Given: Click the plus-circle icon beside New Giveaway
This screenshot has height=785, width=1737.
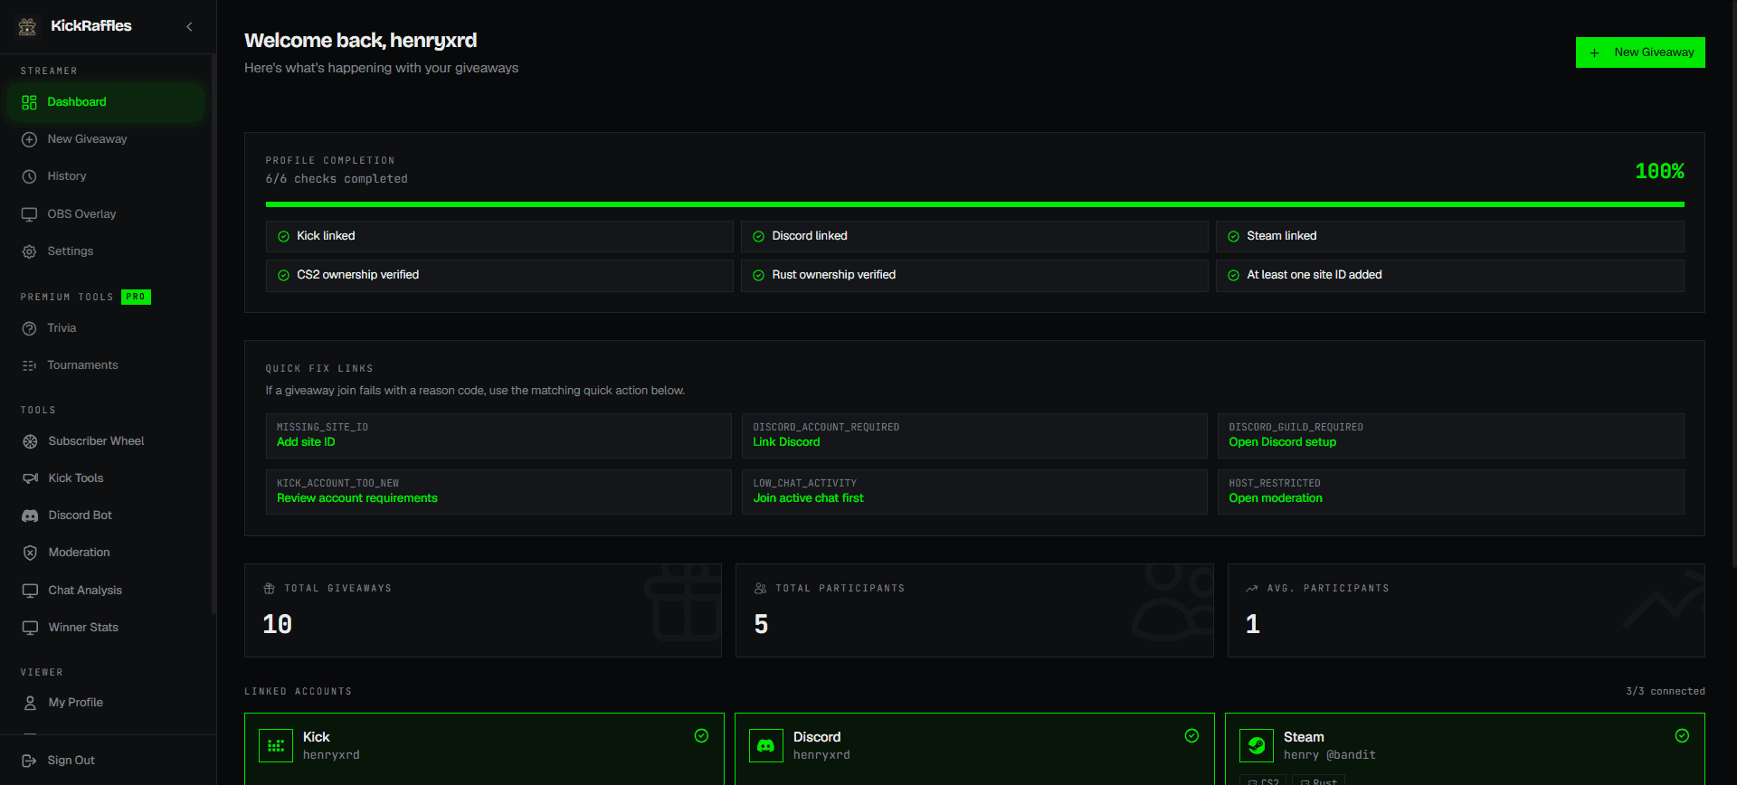Looking at the screenshot, I should point(29,139).
